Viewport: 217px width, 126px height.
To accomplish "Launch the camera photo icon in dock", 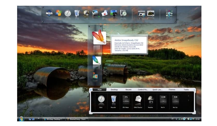I will pyautogui.click(x=114, y=13).
